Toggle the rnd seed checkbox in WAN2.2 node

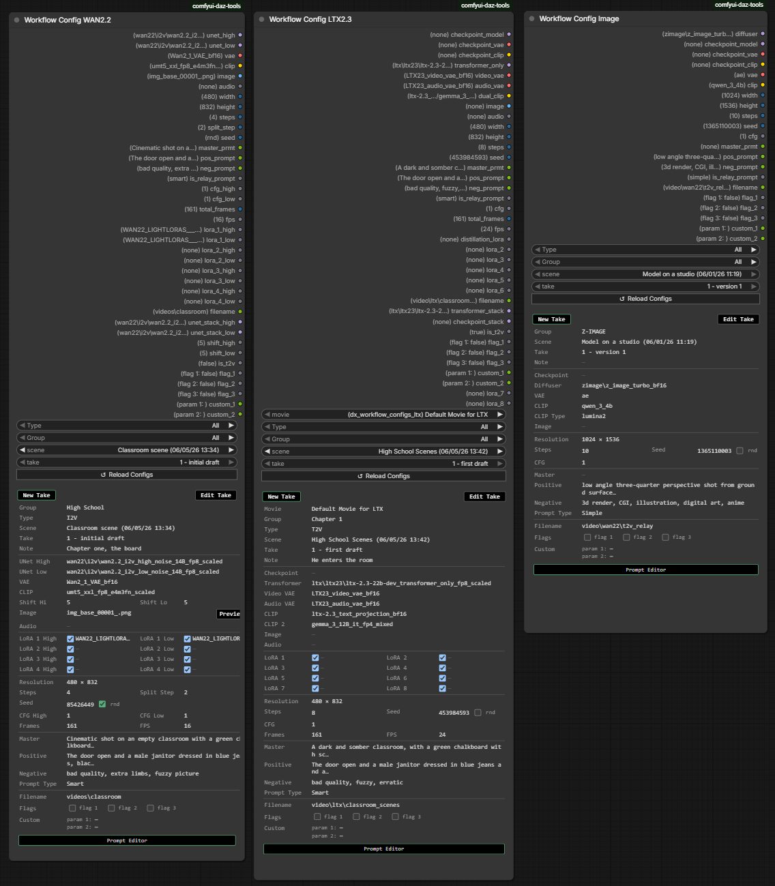click(102, 704)
